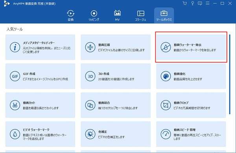This screenshot has width=236, height=153.
Task: Click the shopping cart purchase icon
Action: 185,3
